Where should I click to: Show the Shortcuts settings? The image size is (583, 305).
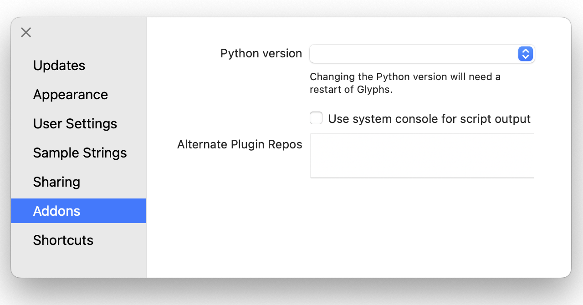tap(63, 240)
